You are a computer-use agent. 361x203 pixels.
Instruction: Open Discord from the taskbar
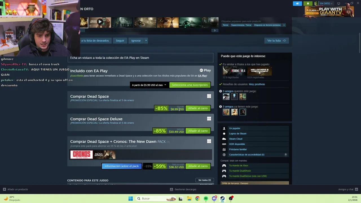[x=214, y=198]
